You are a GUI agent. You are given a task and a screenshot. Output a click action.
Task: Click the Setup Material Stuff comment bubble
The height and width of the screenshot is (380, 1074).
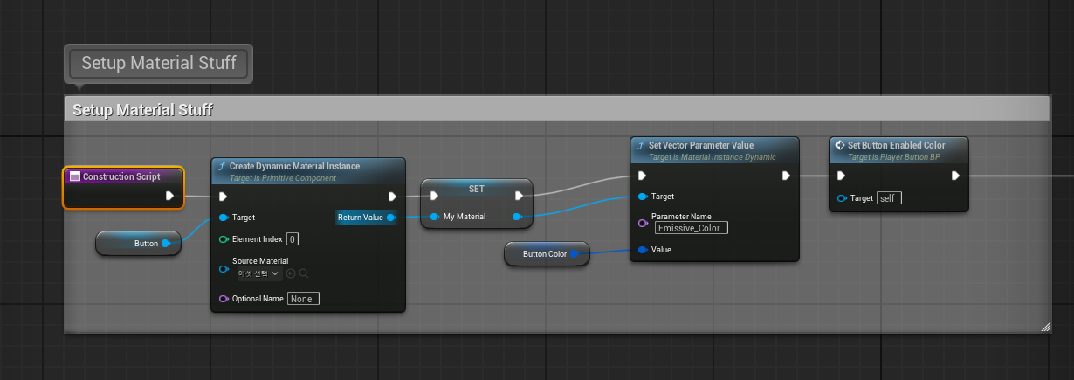point(158,63)
